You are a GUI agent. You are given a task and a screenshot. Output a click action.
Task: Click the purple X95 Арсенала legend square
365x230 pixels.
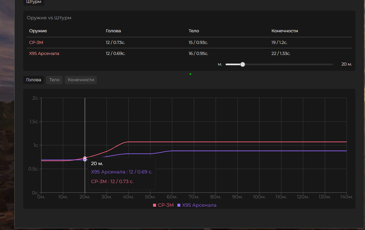pyautogui.click(x=179, y=205)
